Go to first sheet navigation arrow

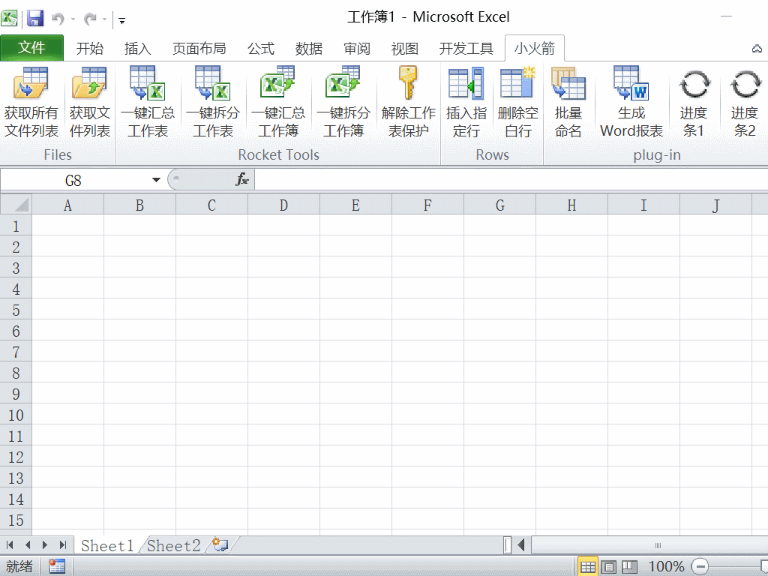click(10, 544)
